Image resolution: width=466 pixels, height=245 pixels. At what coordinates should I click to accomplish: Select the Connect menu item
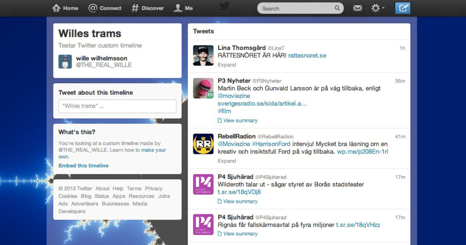[x=105, y=8]
